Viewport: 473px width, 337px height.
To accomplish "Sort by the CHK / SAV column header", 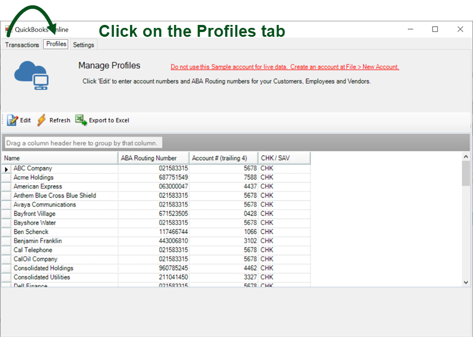I will point(284,158).
